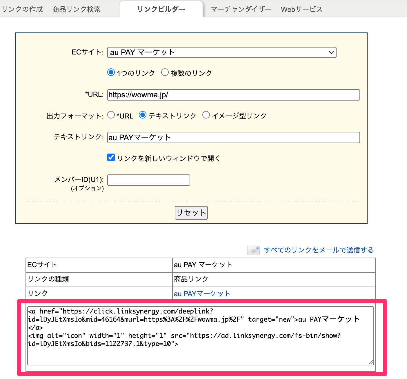Image resolution: width=407 pixels, height=379 pixels.
Task: Open すべてのリンクをメールで送信する link
Action: 319,250
